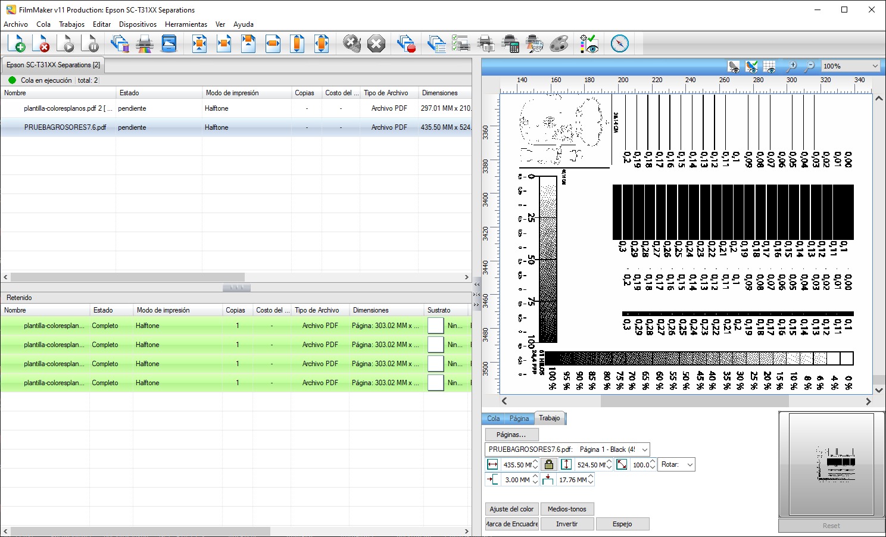This screenshot has height=537, width=886.
Task: Select the page layout preview thumbnail
Action: tap(831, 464)
